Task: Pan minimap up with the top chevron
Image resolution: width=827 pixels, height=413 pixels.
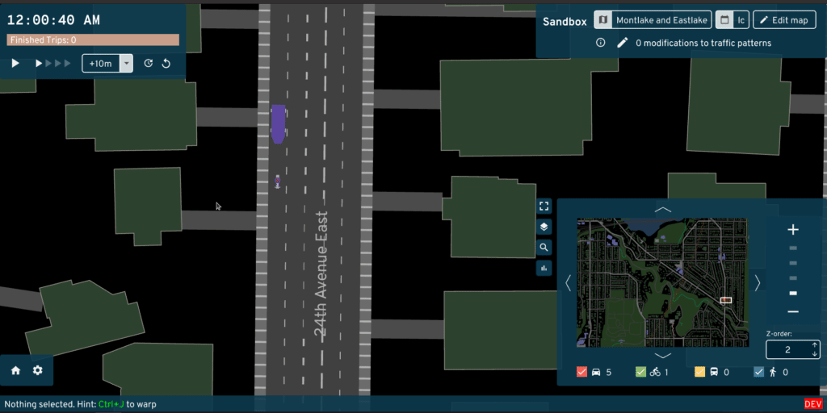Action: click(662, 210)
